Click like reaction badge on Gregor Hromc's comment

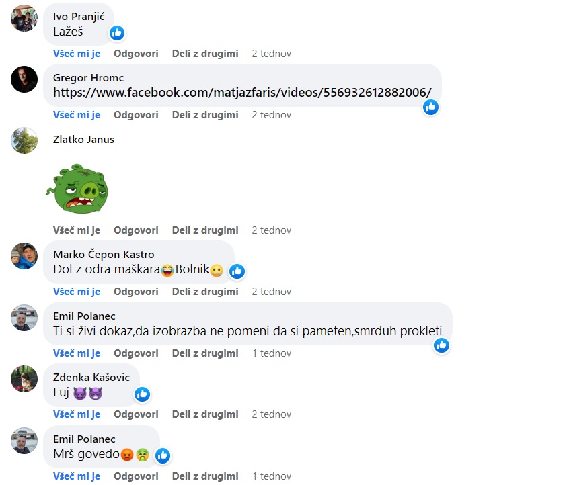coord(430,107)
